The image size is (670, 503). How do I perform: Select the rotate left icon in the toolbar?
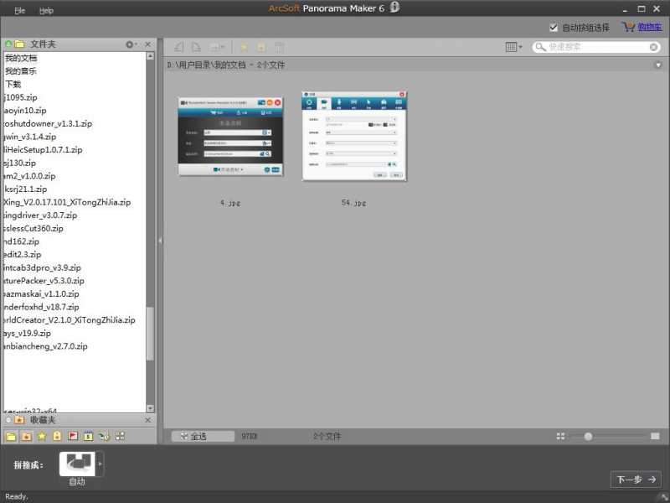(x=178, y=46)
